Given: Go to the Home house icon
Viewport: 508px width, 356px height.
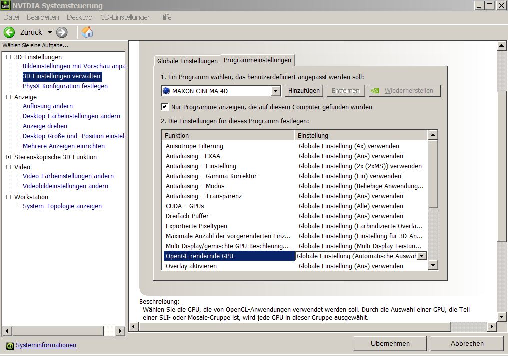Looking at the screenshot, I should [x=87, y=32].
